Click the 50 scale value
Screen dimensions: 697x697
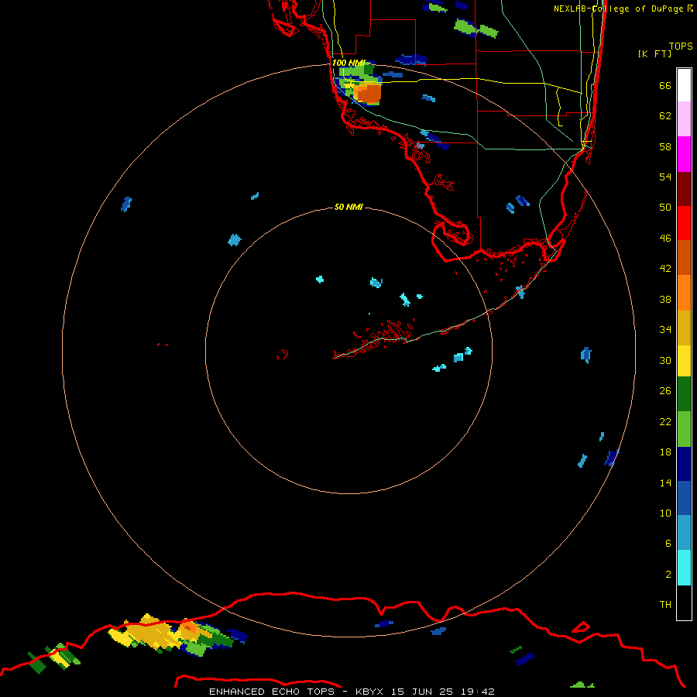point(665,208)
